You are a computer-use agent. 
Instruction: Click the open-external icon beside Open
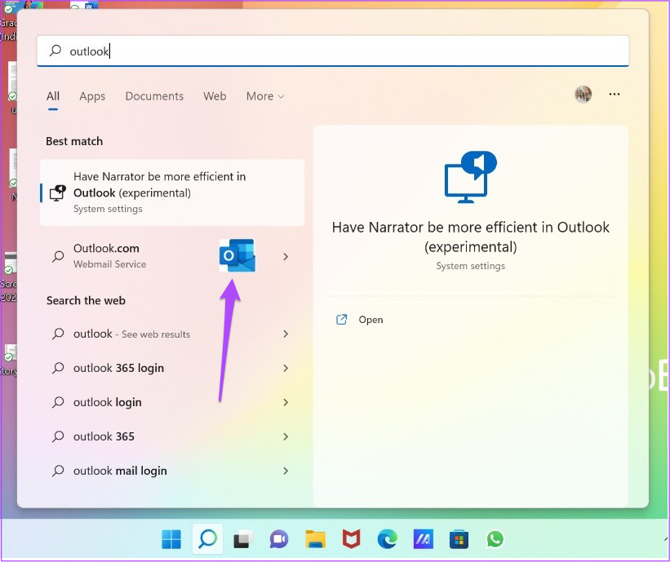[341, 320]
